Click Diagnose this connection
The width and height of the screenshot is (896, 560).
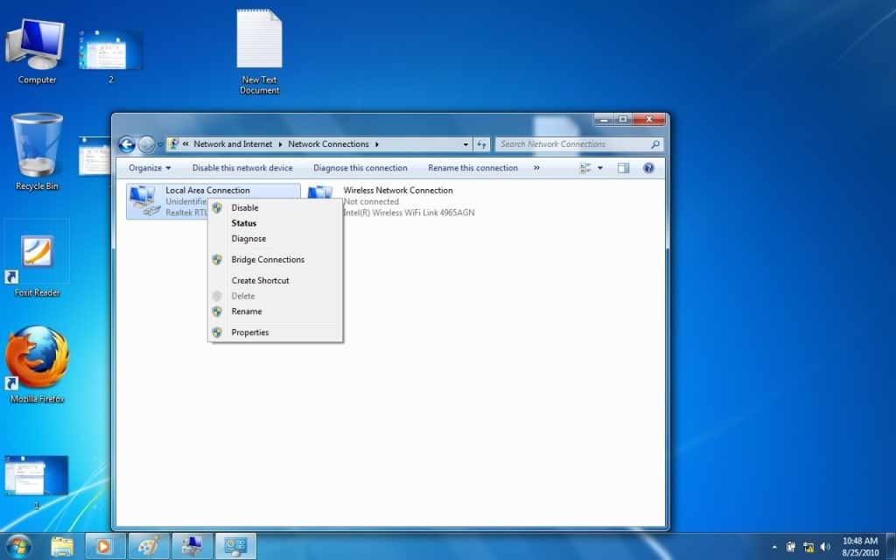pyautogui.click(x=360, y=168)
